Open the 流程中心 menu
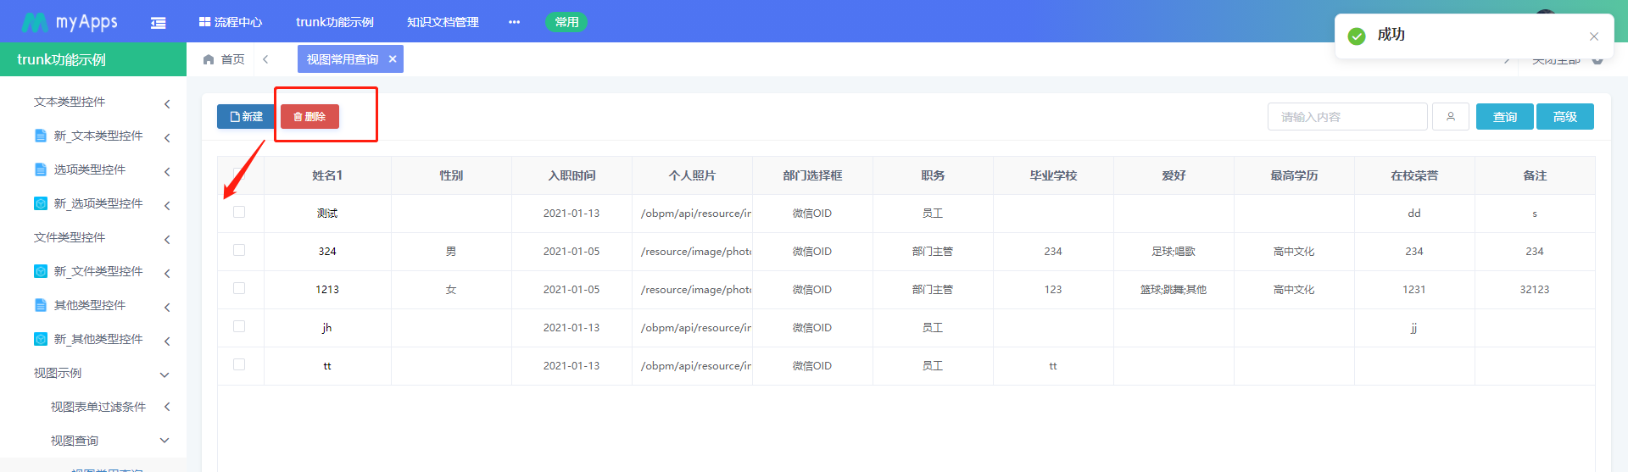This screenshot has width=1628, height=472. pos(231,22)
